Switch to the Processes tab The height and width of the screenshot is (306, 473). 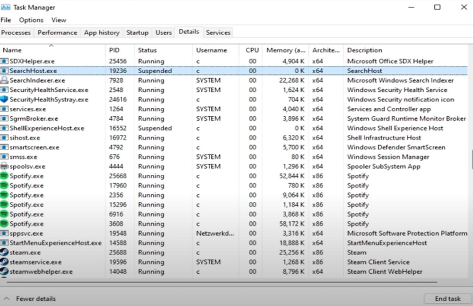click(16, 33)
